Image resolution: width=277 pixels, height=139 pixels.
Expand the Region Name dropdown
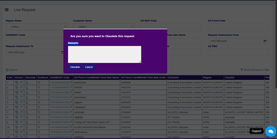36,27
